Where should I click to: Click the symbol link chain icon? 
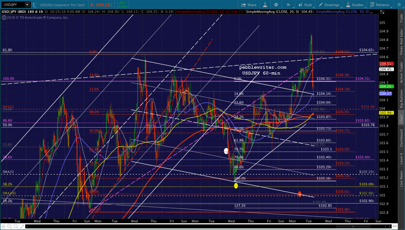click(x=33, y=5)
